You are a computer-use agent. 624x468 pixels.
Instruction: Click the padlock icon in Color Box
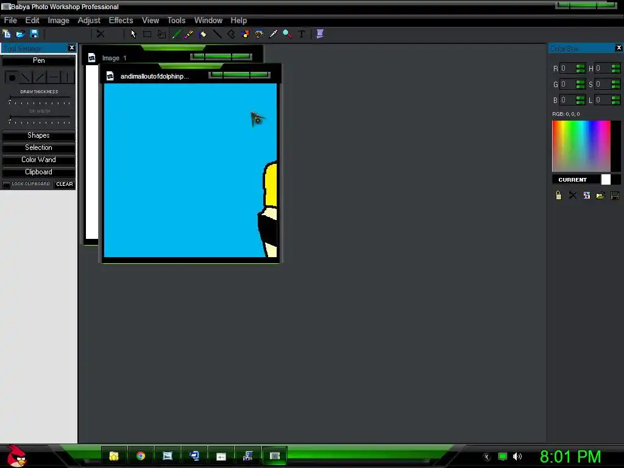click(558, 195)
